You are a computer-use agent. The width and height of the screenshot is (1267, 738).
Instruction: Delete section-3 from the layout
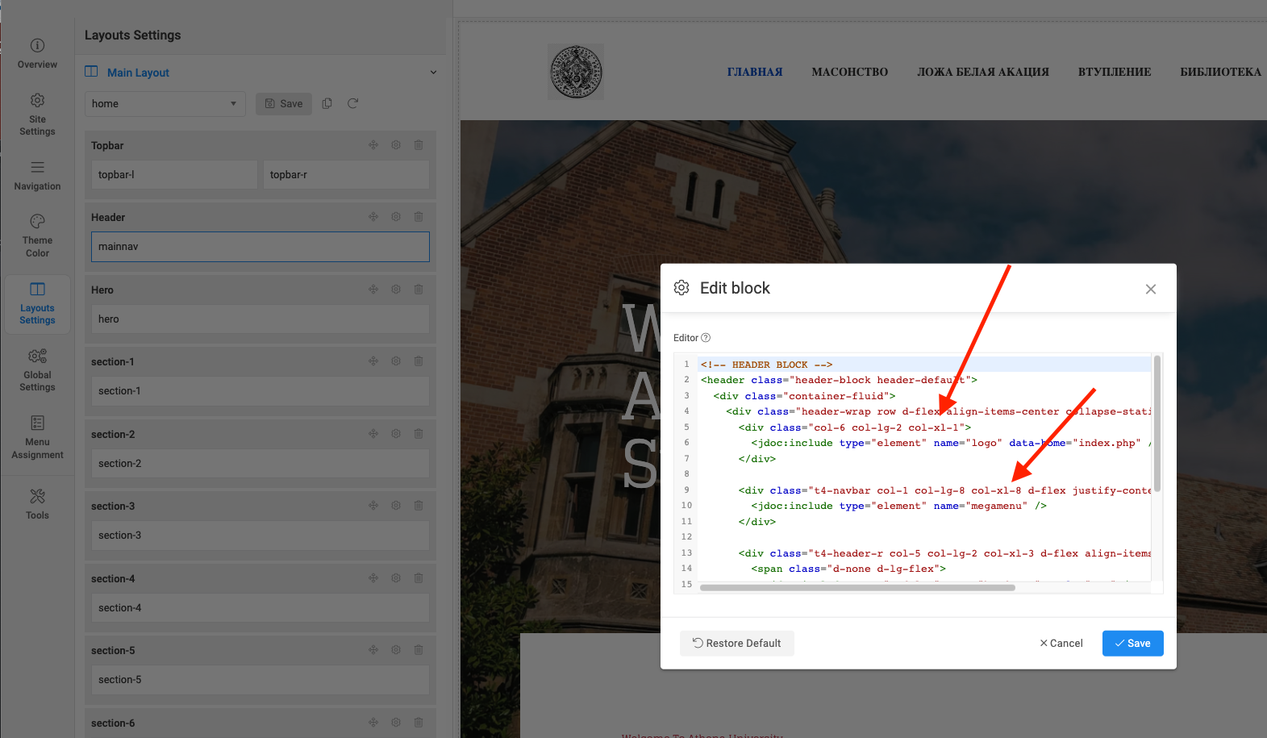click(x=419, y=506)
